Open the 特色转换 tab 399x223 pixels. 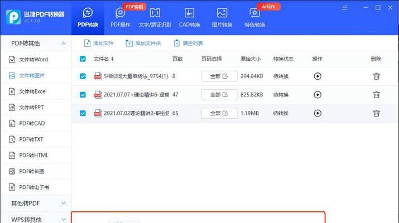tap(254, 17)
